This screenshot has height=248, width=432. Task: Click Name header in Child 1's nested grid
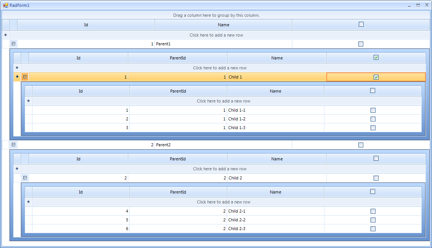point(276,91)
